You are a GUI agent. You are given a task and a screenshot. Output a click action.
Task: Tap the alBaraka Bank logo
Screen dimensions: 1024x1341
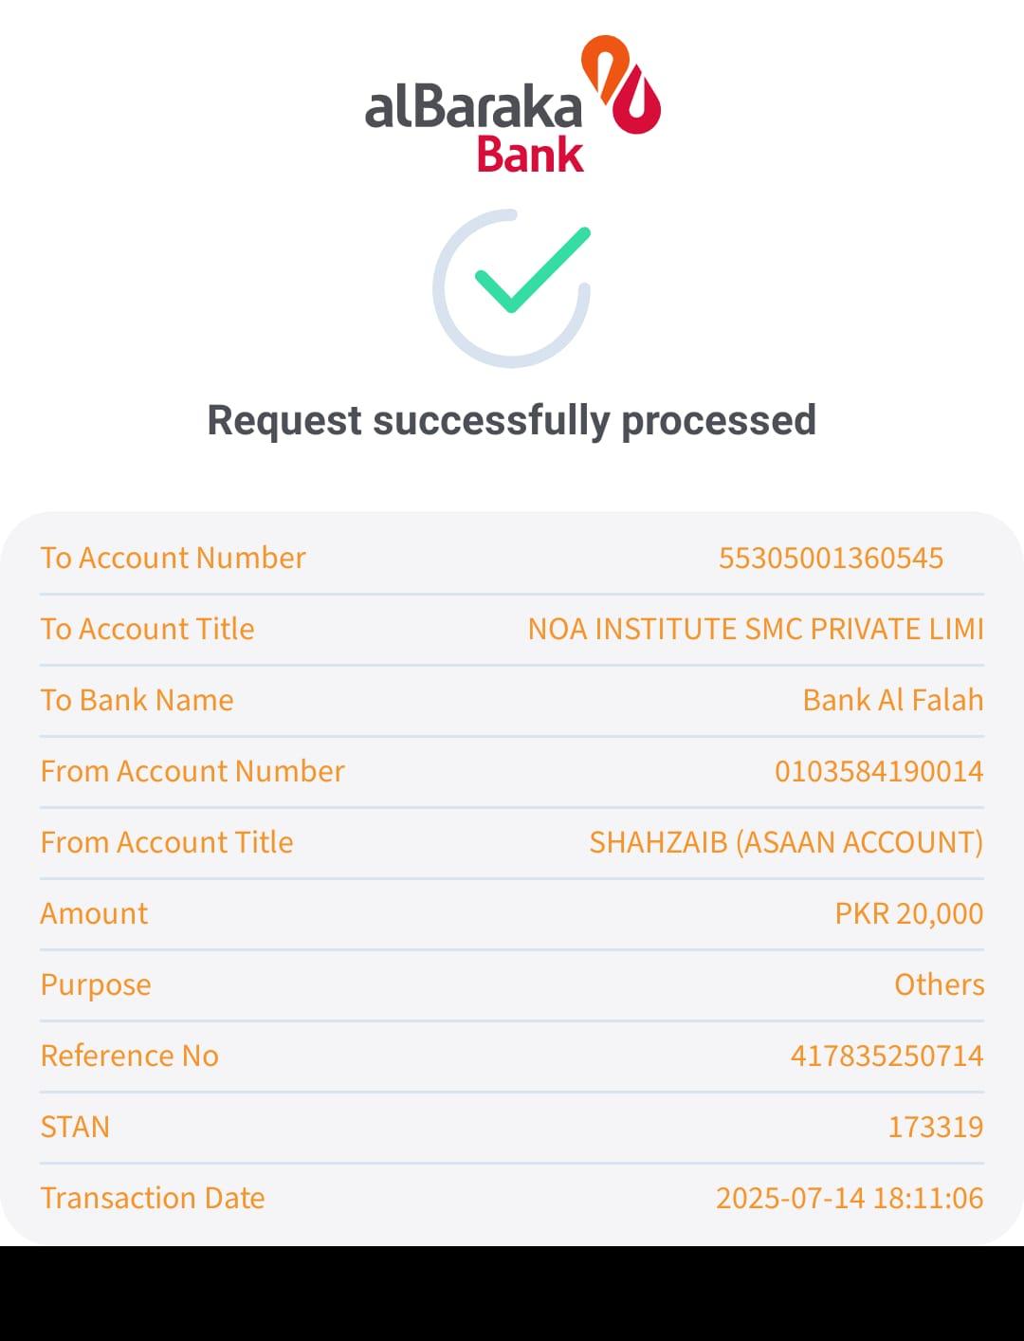512,104
